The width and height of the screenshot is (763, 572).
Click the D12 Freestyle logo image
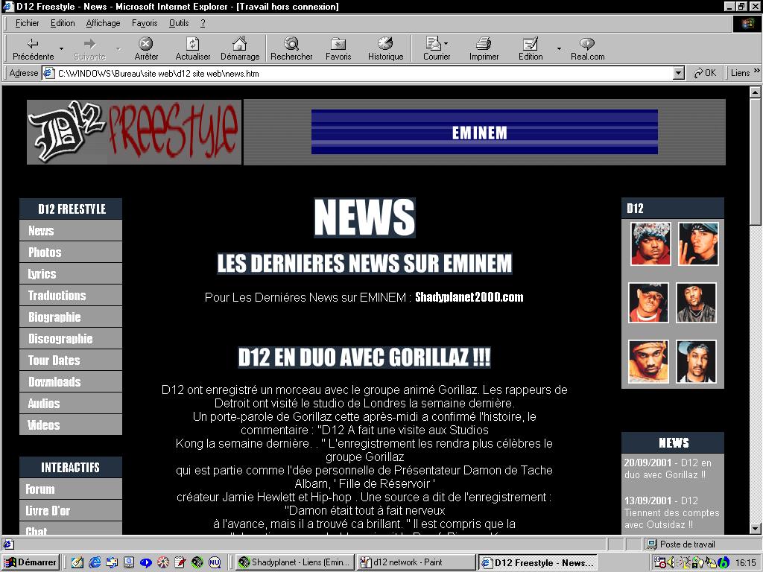click(x=134, y=132)
